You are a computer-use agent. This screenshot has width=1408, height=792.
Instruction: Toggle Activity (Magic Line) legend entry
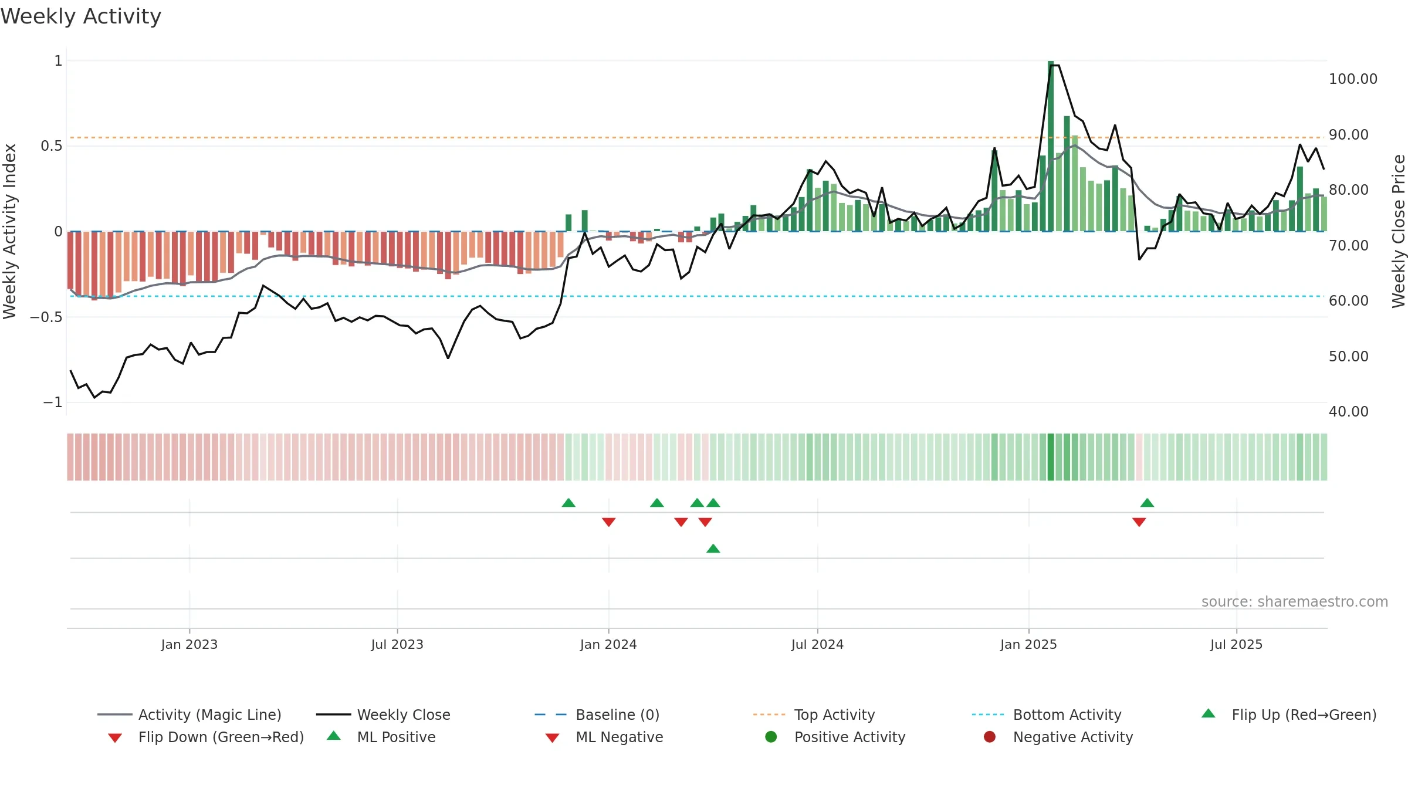point(189,715)
